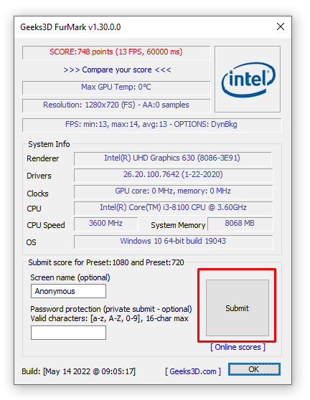Viewport: 310px width, 400px height.
Task: Select the FPS min max avg field
Action: 152,125
